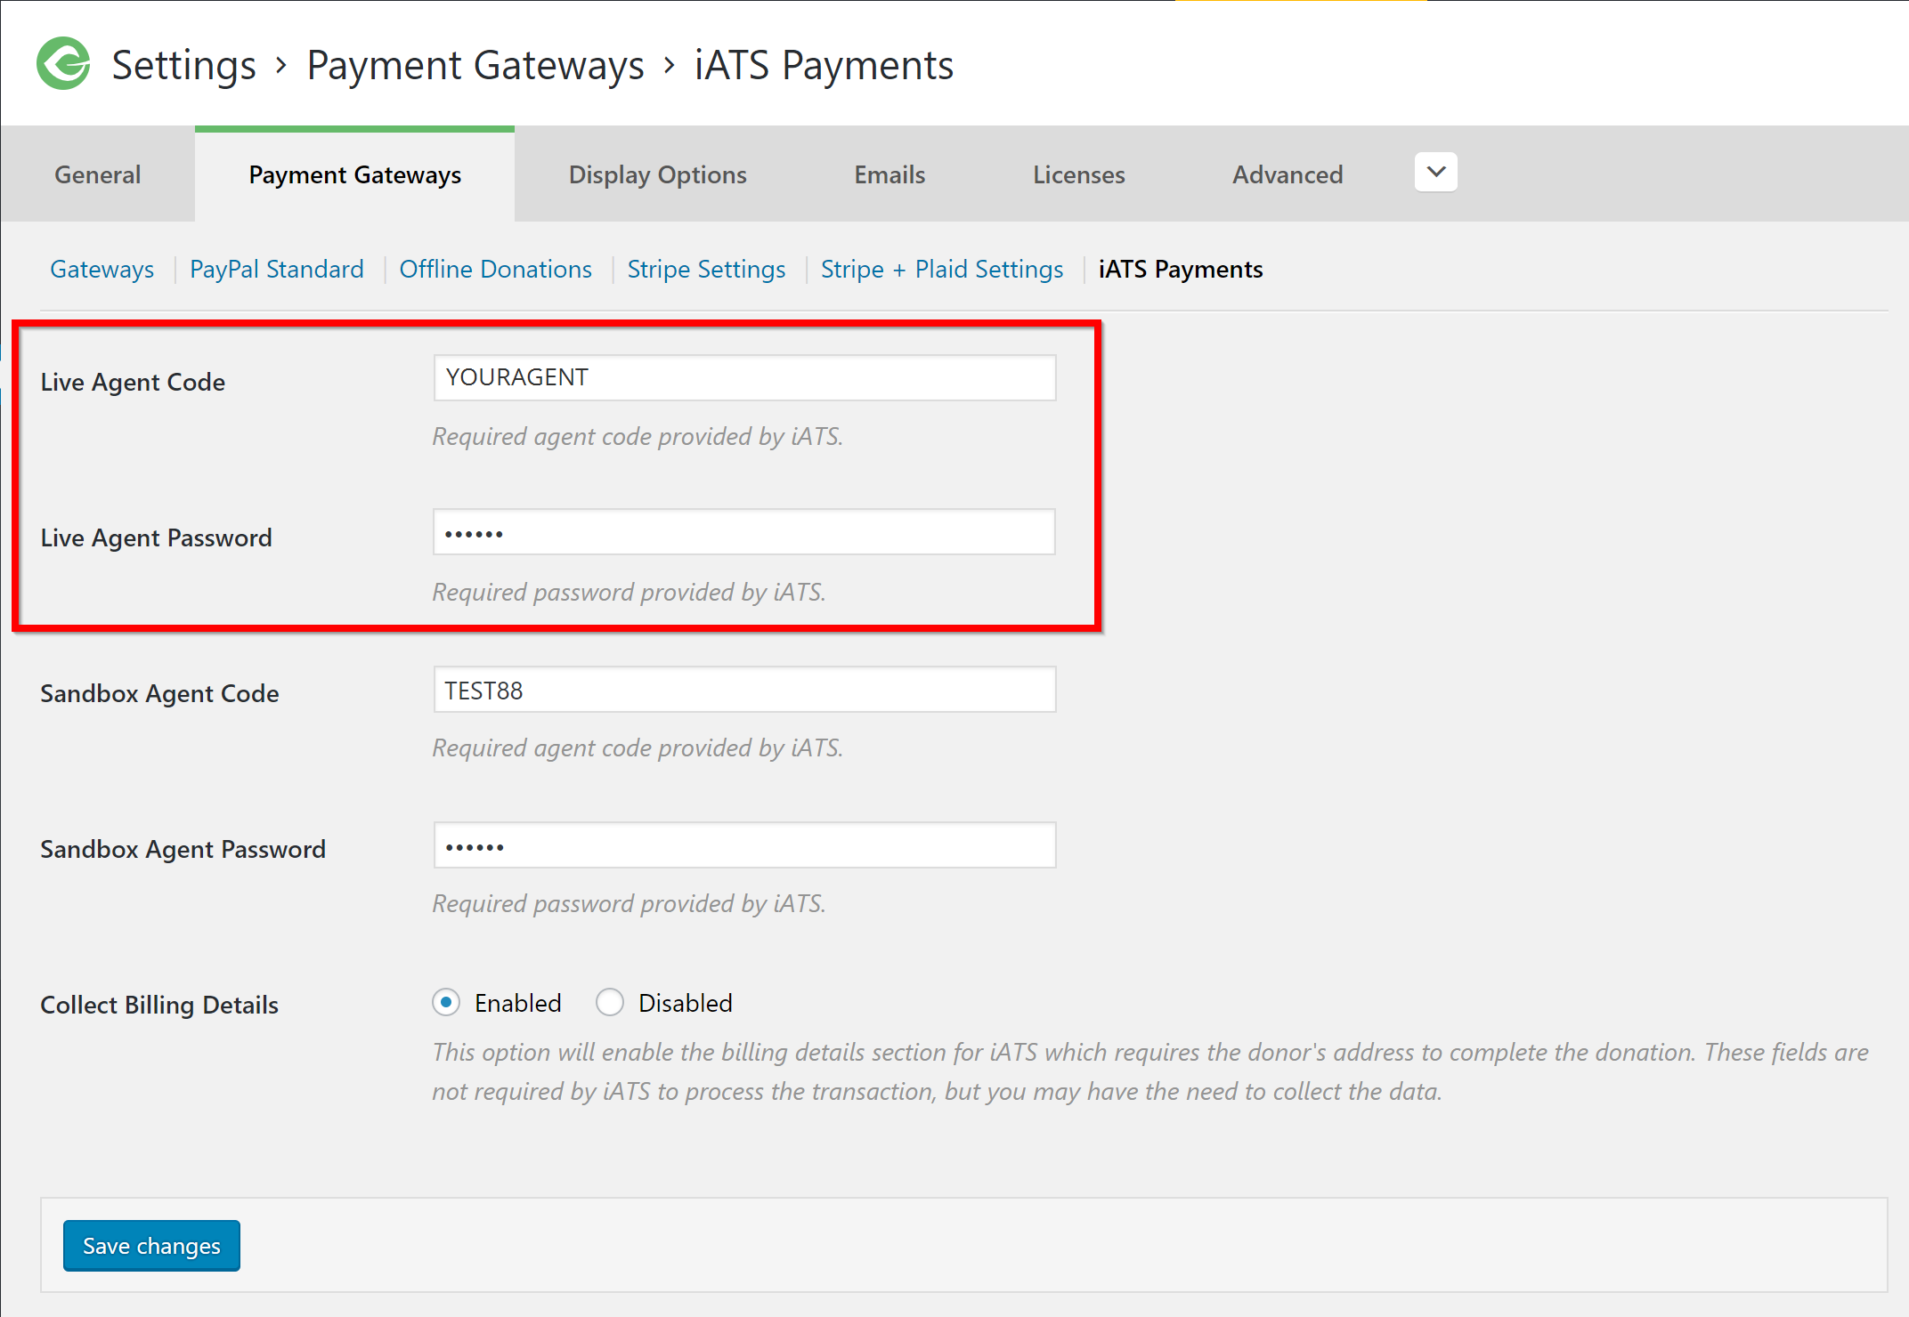
Task: Go to PayPal Standard settings
Action: tap(276, 269)
